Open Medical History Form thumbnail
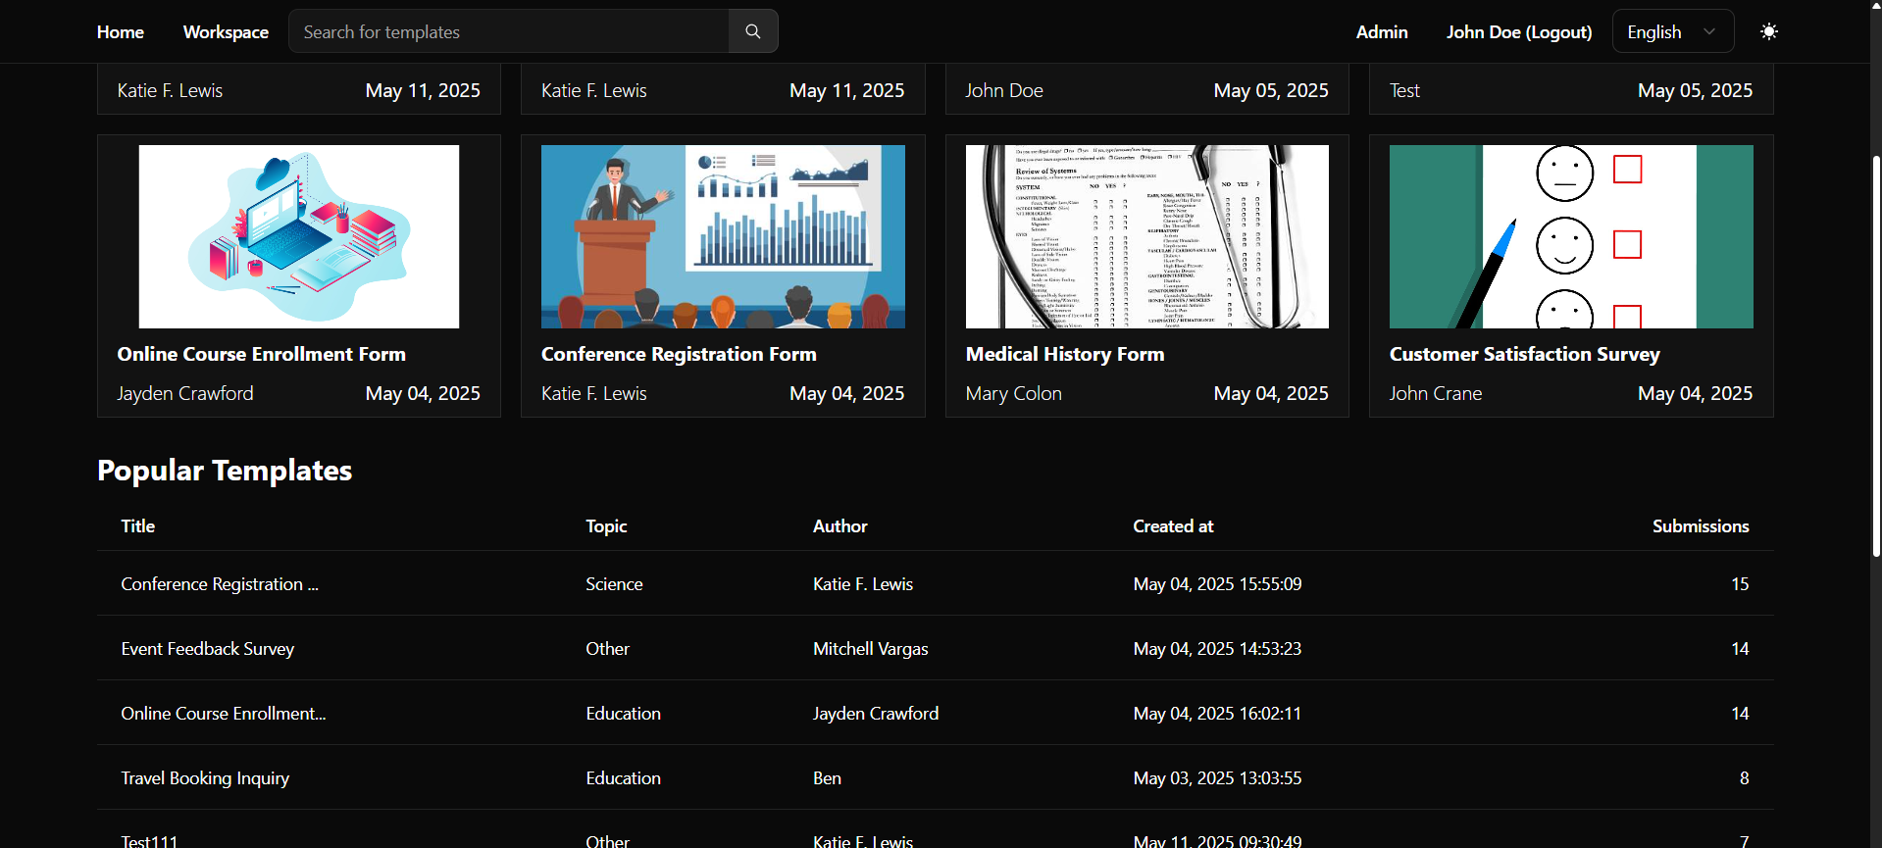This screenshot has width=1882, height=848. coord(1147,236)
